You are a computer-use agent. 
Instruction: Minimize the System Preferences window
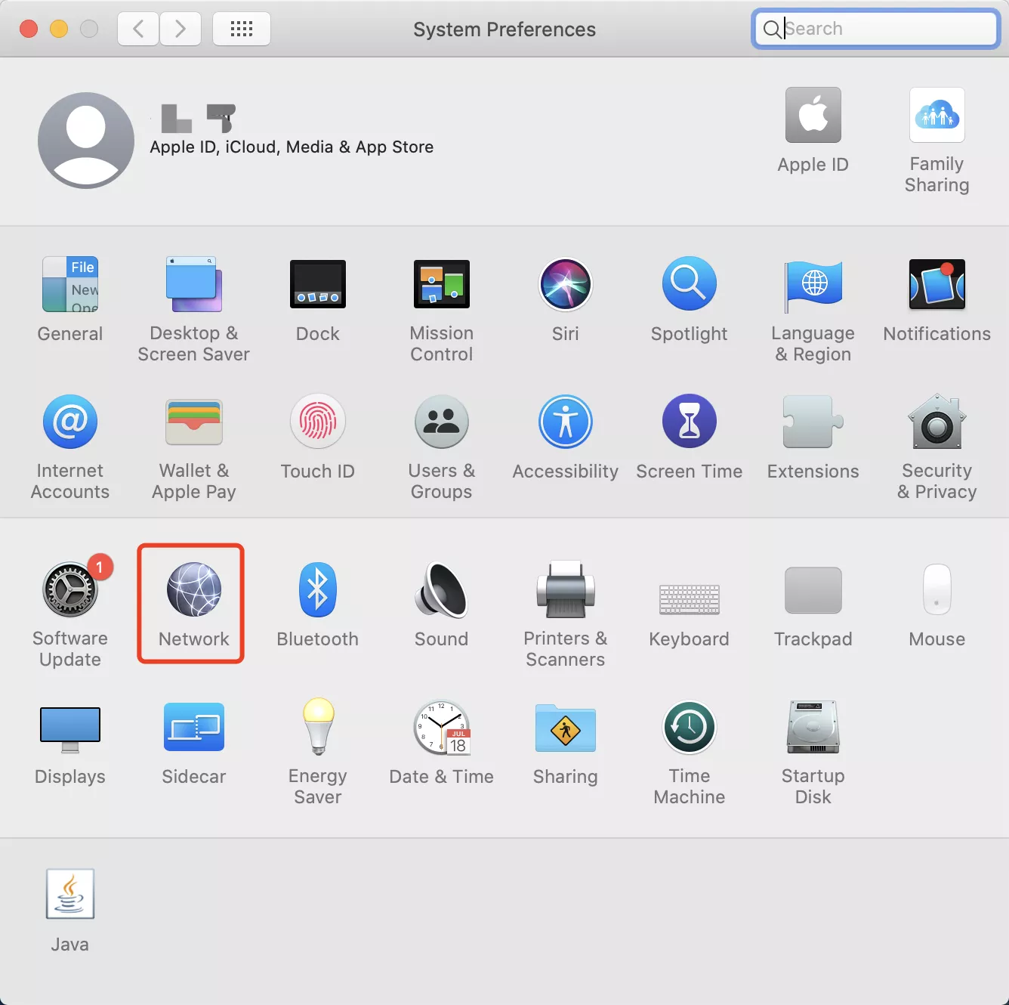coord(59,29)
